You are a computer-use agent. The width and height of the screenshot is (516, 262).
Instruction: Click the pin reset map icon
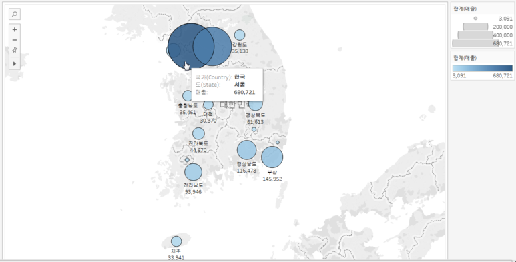point(15,50)
